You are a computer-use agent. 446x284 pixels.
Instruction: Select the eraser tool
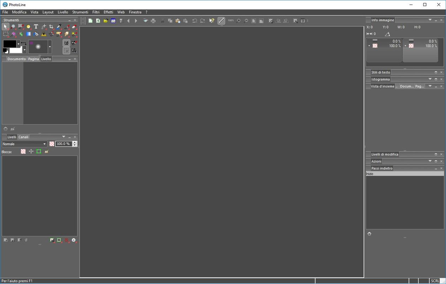coord(74,27)
